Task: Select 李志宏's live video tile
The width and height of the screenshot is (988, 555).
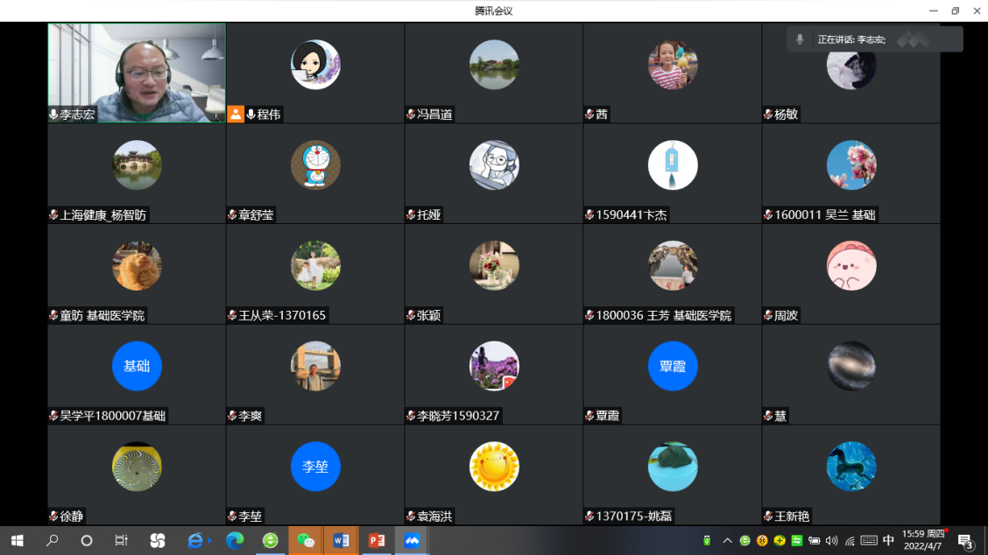Action: 137,72
